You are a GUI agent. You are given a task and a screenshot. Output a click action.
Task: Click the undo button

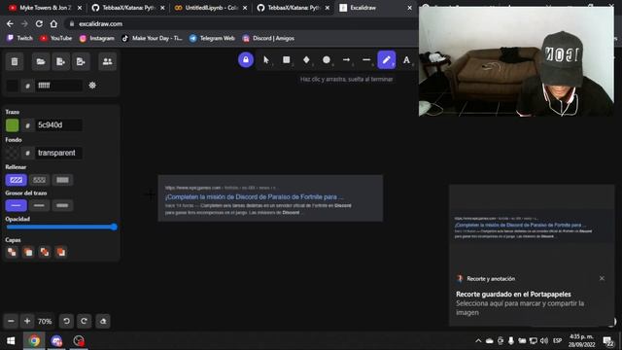click(x=66, y=321)
